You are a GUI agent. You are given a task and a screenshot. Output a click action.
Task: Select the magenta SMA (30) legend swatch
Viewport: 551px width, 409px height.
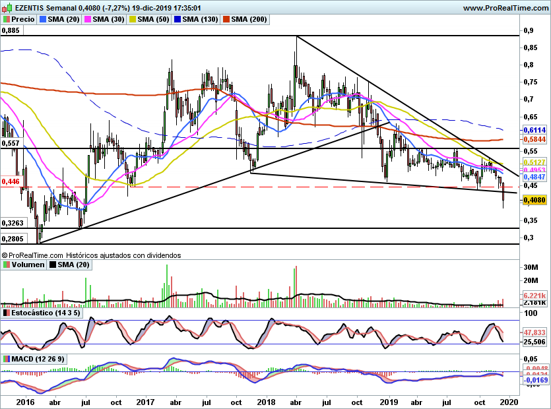(87, 19)
